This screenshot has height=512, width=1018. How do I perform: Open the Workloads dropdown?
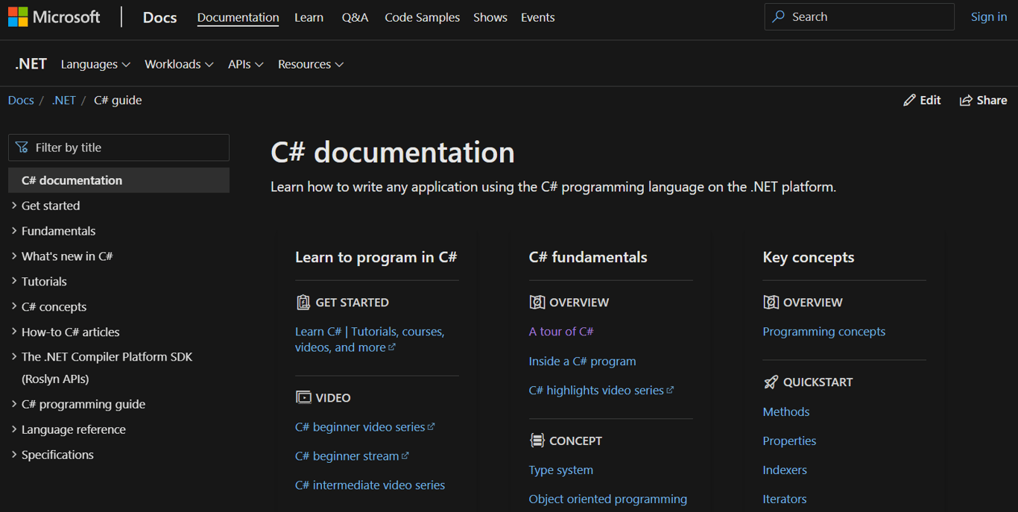click(179, 64)
